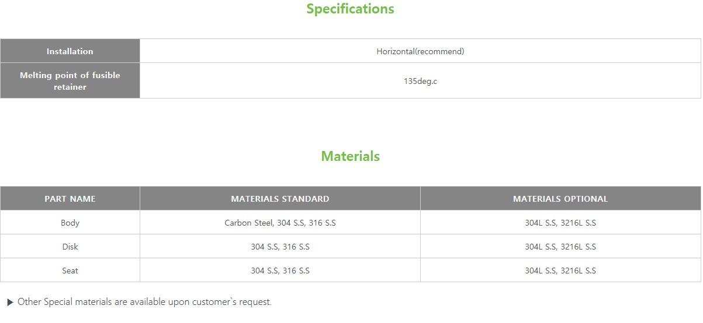Select the Disk part name cell

pos(70,247)
